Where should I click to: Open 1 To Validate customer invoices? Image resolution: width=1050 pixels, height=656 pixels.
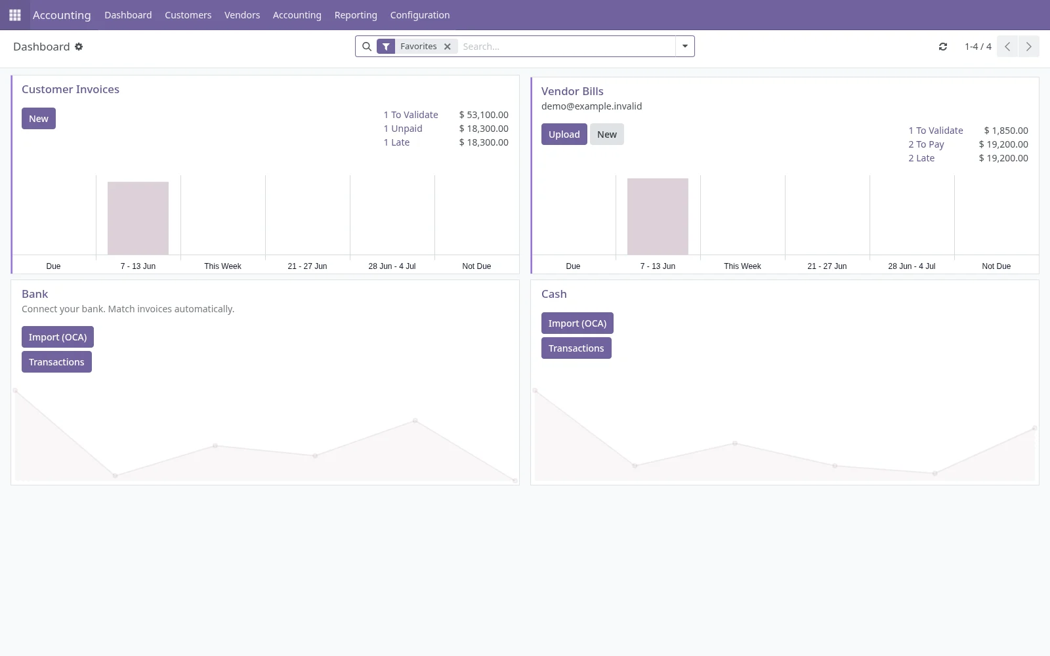coord(411,115)
